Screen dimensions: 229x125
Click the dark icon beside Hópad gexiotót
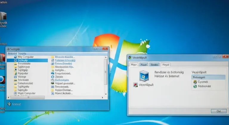(x=52, y=83)
